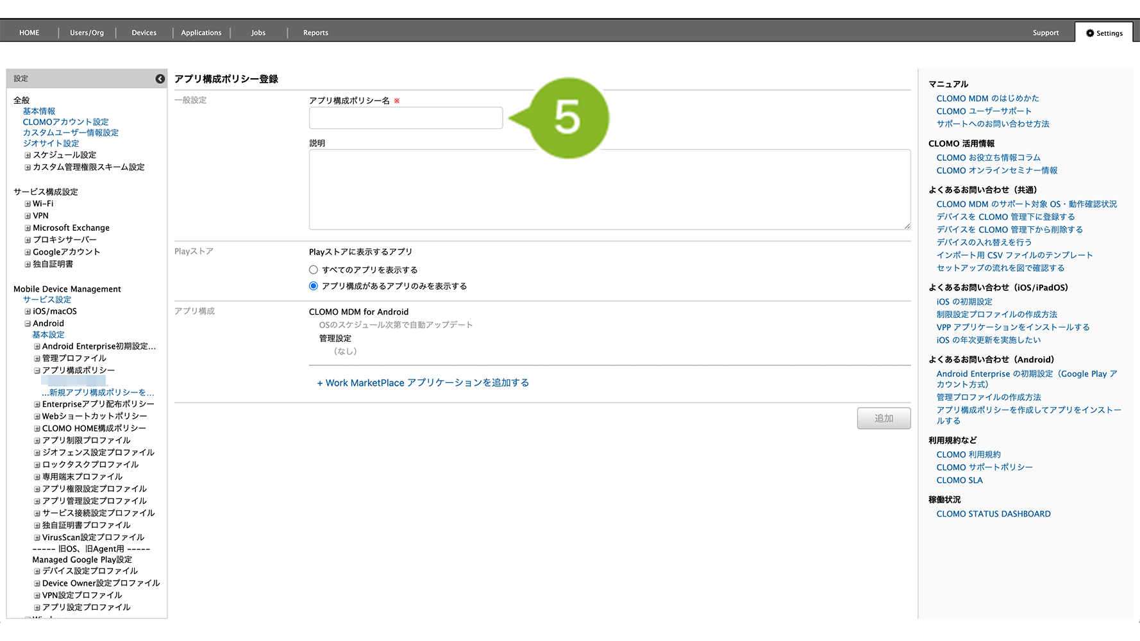Viewport: 1140px width, 641px height.
Task: Open サポートへのお問い合わせ方法 link
Action: [993, 124]
